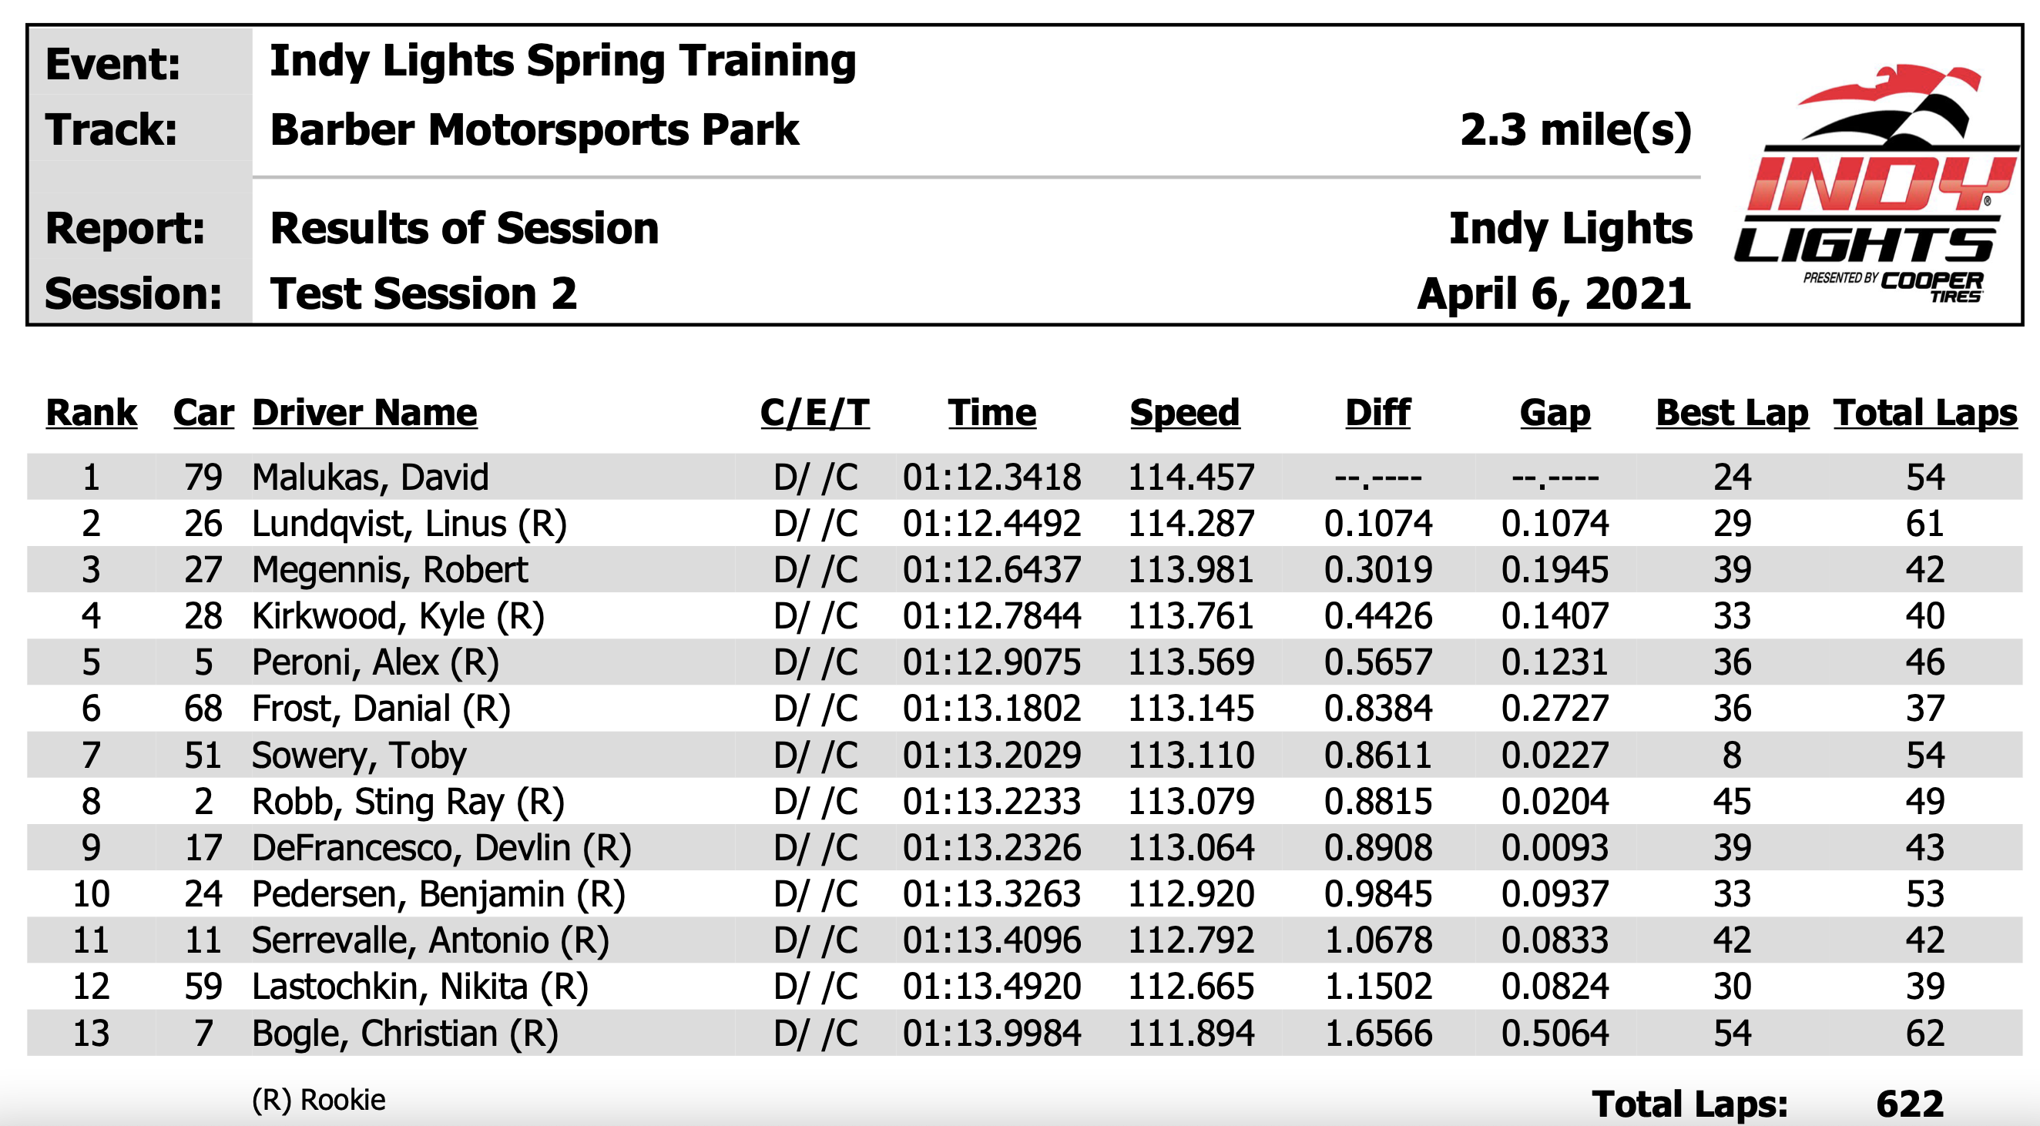2040x1126 pixels.
Task: Select the Time column header
Action: tap(991, 413)
